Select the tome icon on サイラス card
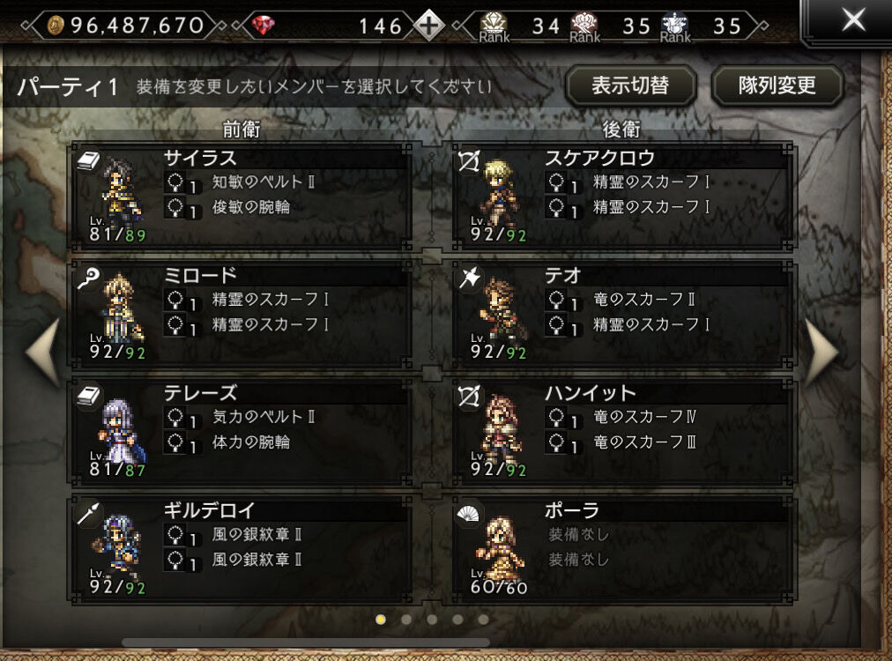This screenshot has height=661, width=892. coord(89,160)
